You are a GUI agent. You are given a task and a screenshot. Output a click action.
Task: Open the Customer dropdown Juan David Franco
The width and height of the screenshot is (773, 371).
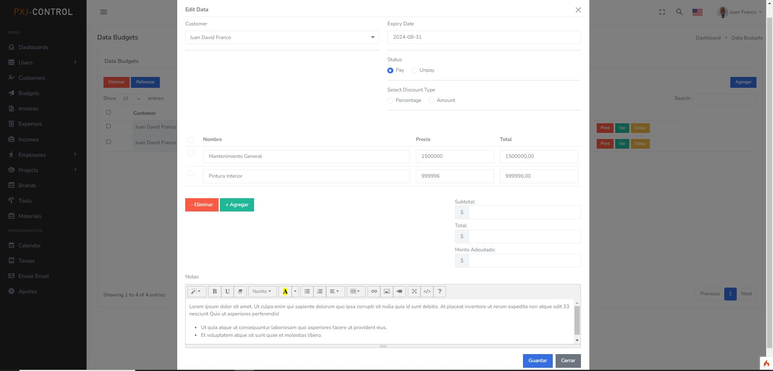tap(282, 37)
